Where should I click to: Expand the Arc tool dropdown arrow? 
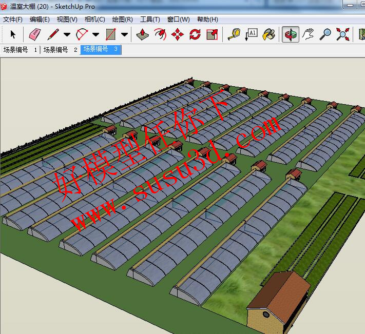[95, 35]
